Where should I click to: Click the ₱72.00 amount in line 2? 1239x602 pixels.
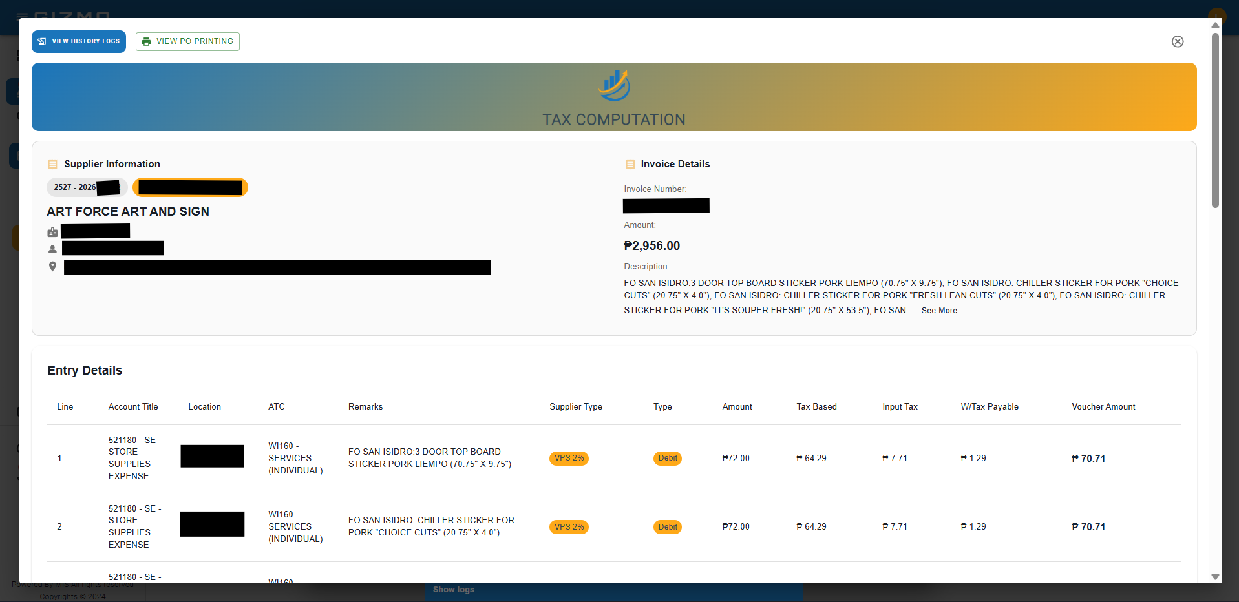(x=736, y=527)
